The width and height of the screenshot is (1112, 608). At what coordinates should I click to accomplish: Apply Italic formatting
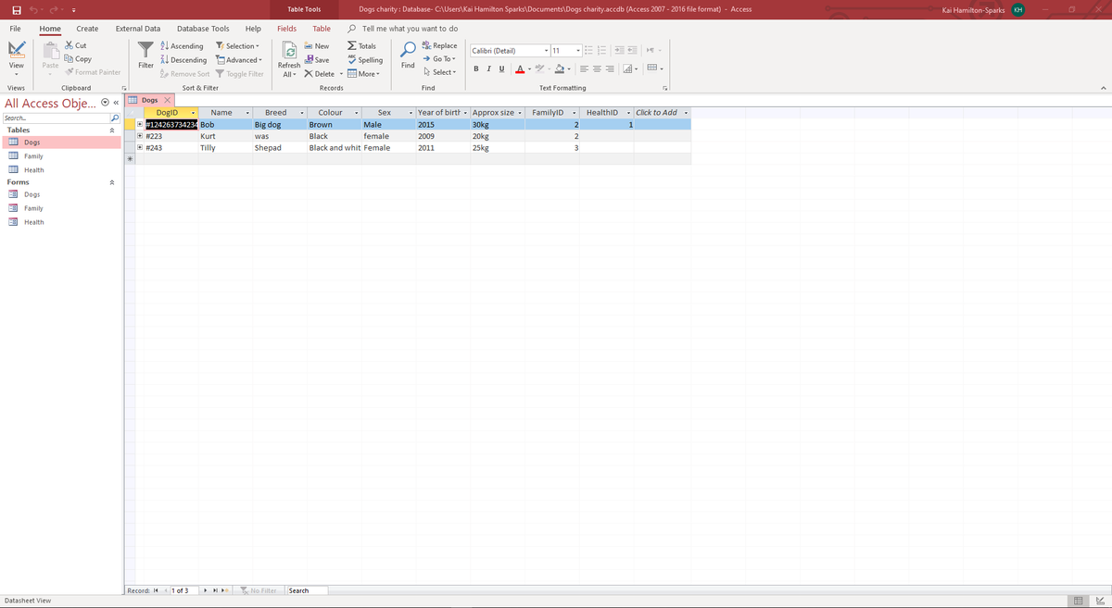click(488, 68)
